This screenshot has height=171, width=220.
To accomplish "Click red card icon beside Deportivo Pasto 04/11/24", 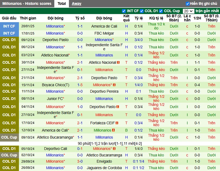I will (x=118, y=107).
